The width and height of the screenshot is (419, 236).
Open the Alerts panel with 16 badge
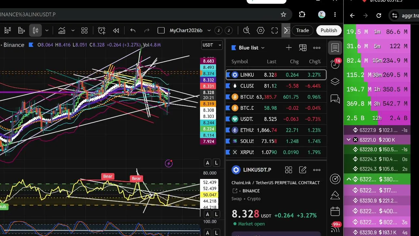click(335, 64)
